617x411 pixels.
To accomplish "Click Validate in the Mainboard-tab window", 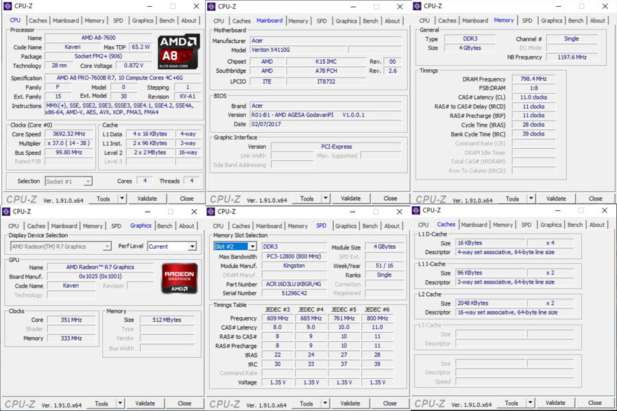I will tap(350, 198).
